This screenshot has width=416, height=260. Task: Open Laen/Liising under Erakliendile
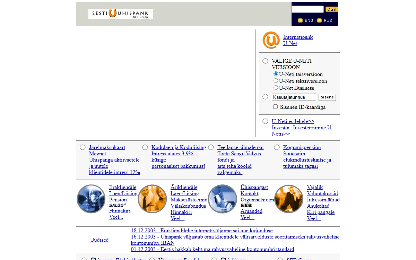123,193
